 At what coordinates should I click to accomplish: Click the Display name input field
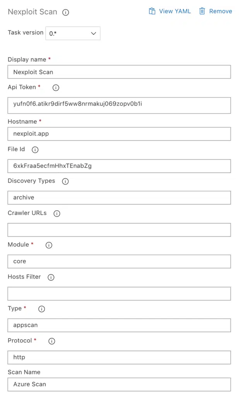click(119, 72)
